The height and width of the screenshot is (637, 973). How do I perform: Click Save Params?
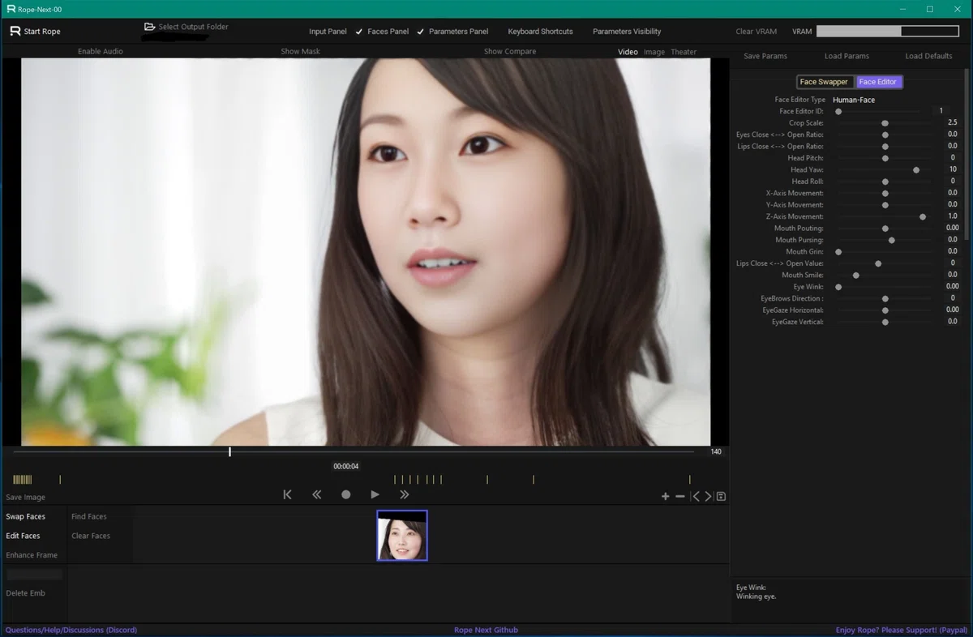tap(765, 56)
